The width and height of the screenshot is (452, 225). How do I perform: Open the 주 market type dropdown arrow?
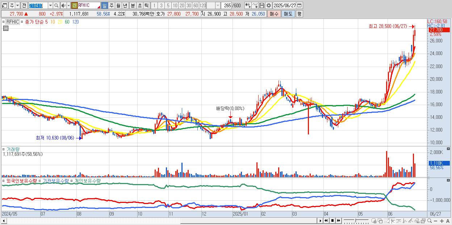17,5
